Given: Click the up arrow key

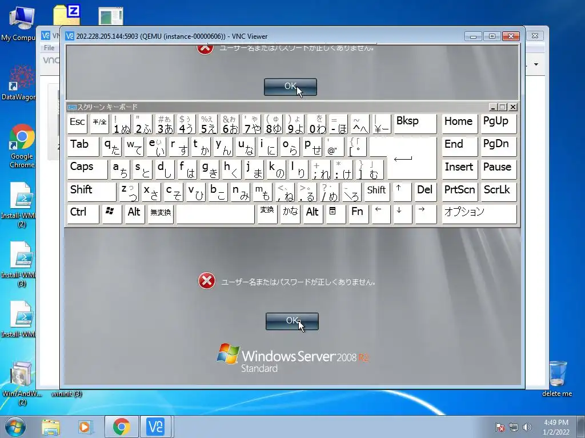Looking at the screenshot, I should pyautogui.click(x=402, y=192).
